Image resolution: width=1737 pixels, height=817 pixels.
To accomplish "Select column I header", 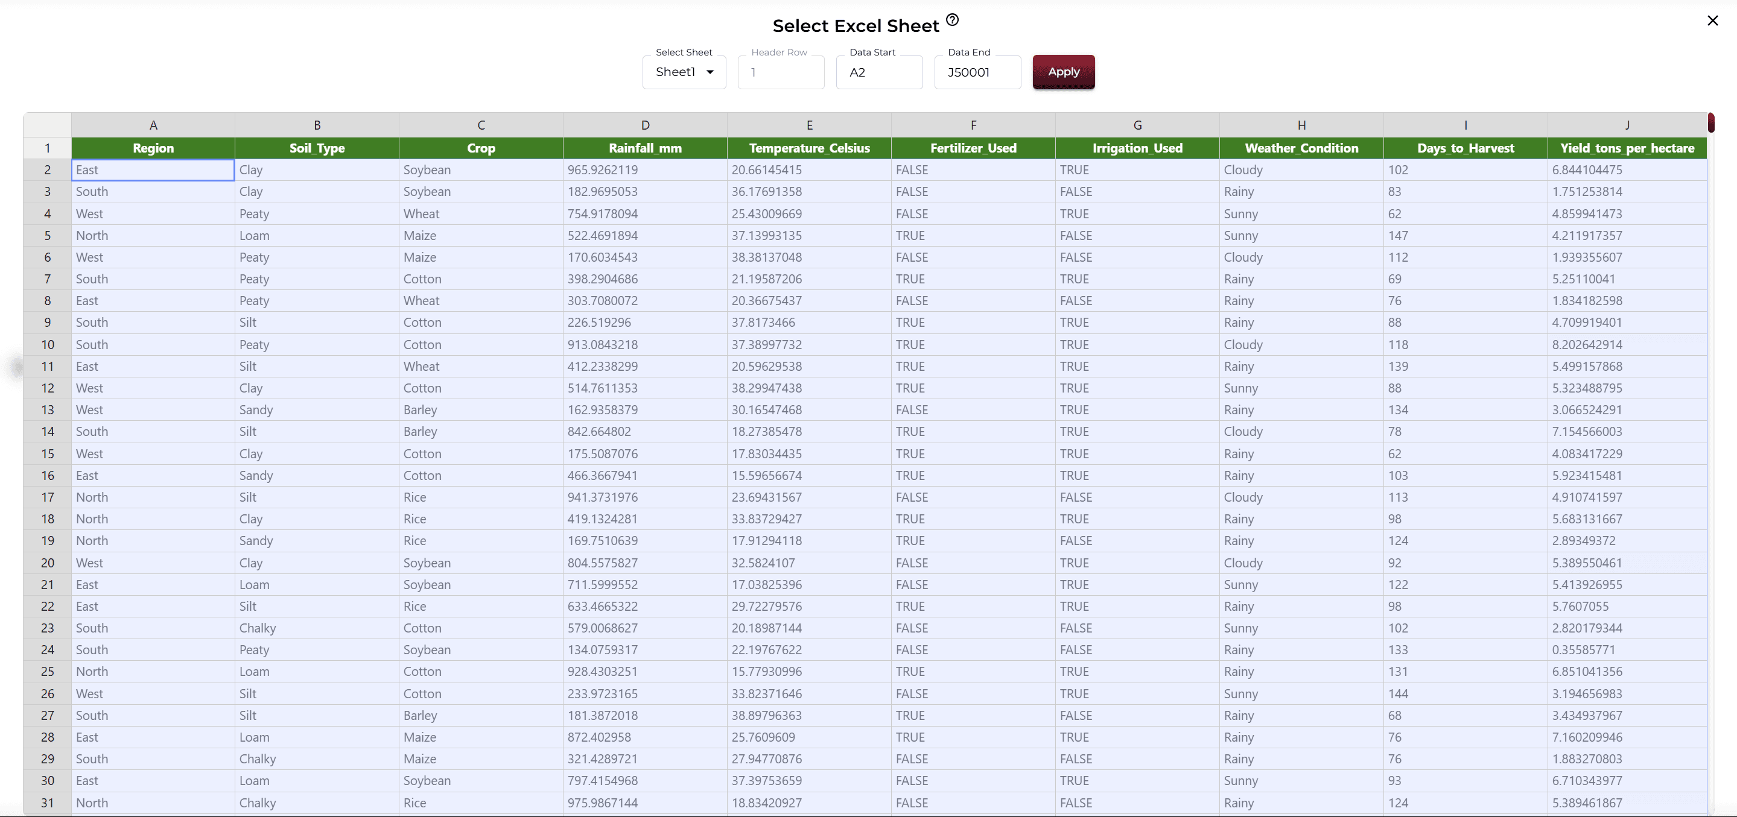I will pos(1466,125).
